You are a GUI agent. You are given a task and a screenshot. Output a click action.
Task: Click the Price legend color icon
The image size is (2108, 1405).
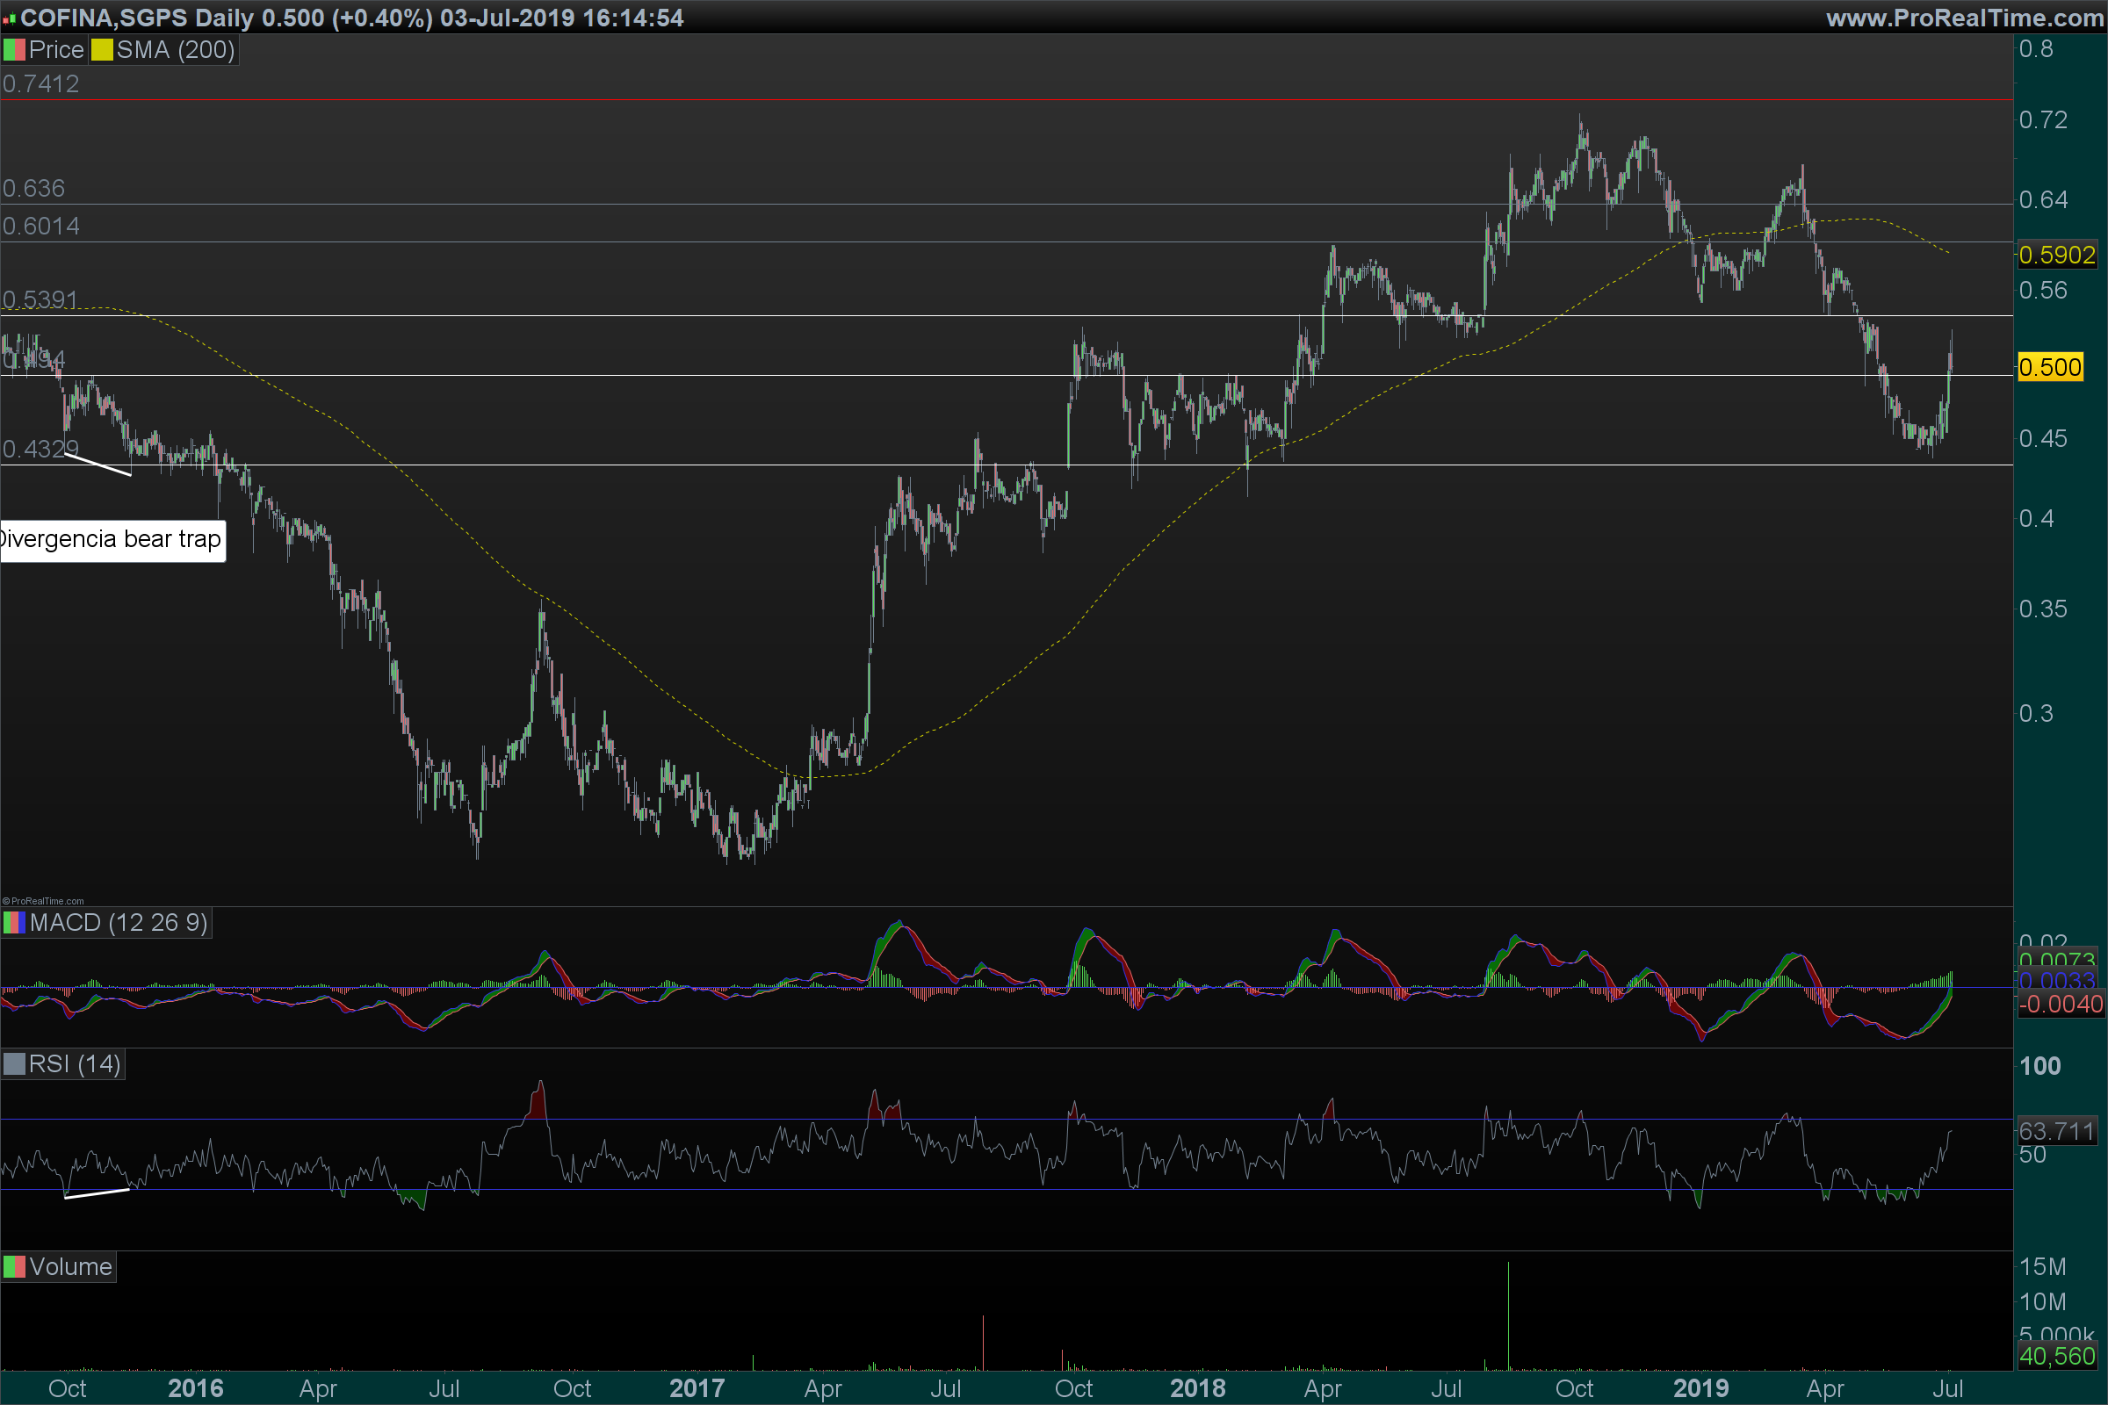pyautogui.click(x=14, y=50)
